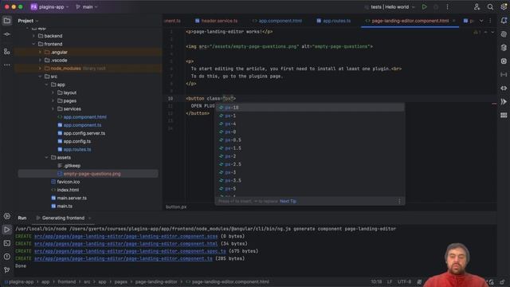Select px-2.5 completion suggestion
This screenshot has width=510, height=287.
(310, 164)
